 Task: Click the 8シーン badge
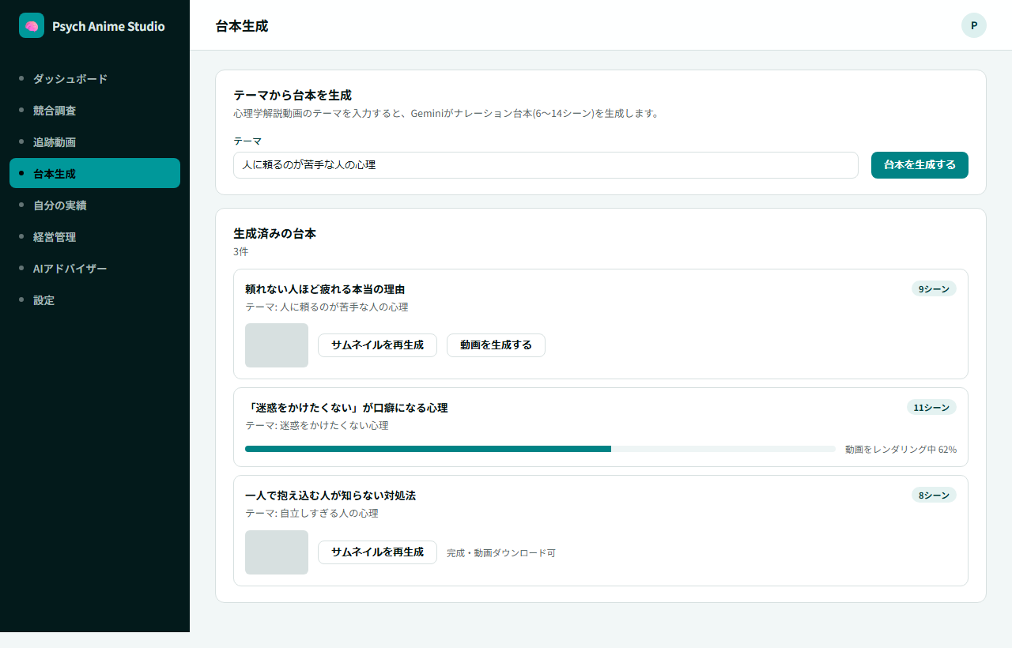click(934, 495)
